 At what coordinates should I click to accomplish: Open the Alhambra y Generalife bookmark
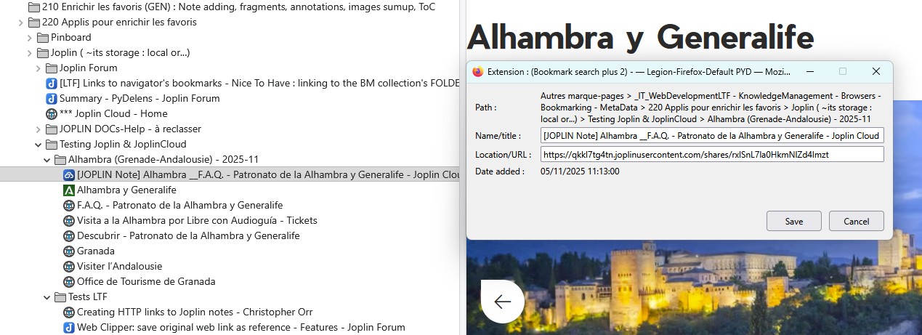point(126,190)
